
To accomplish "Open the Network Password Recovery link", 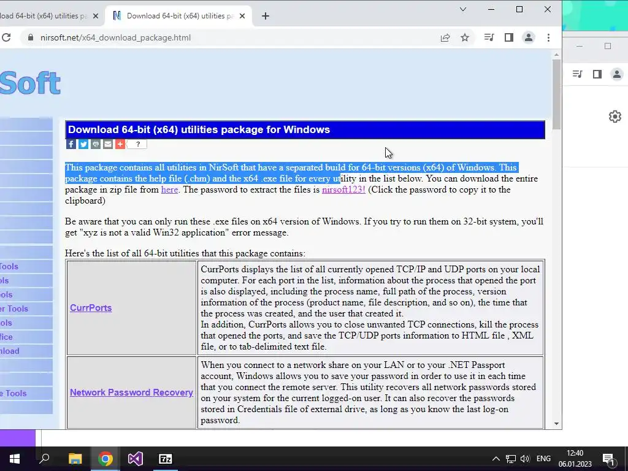I will (131, 392).
